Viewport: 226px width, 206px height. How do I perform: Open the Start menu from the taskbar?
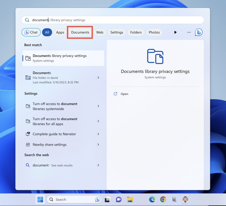tap(40, 199)
